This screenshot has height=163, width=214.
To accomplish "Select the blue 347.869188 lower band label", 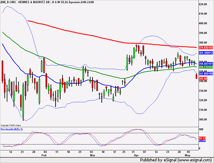I will pos(206,73).
